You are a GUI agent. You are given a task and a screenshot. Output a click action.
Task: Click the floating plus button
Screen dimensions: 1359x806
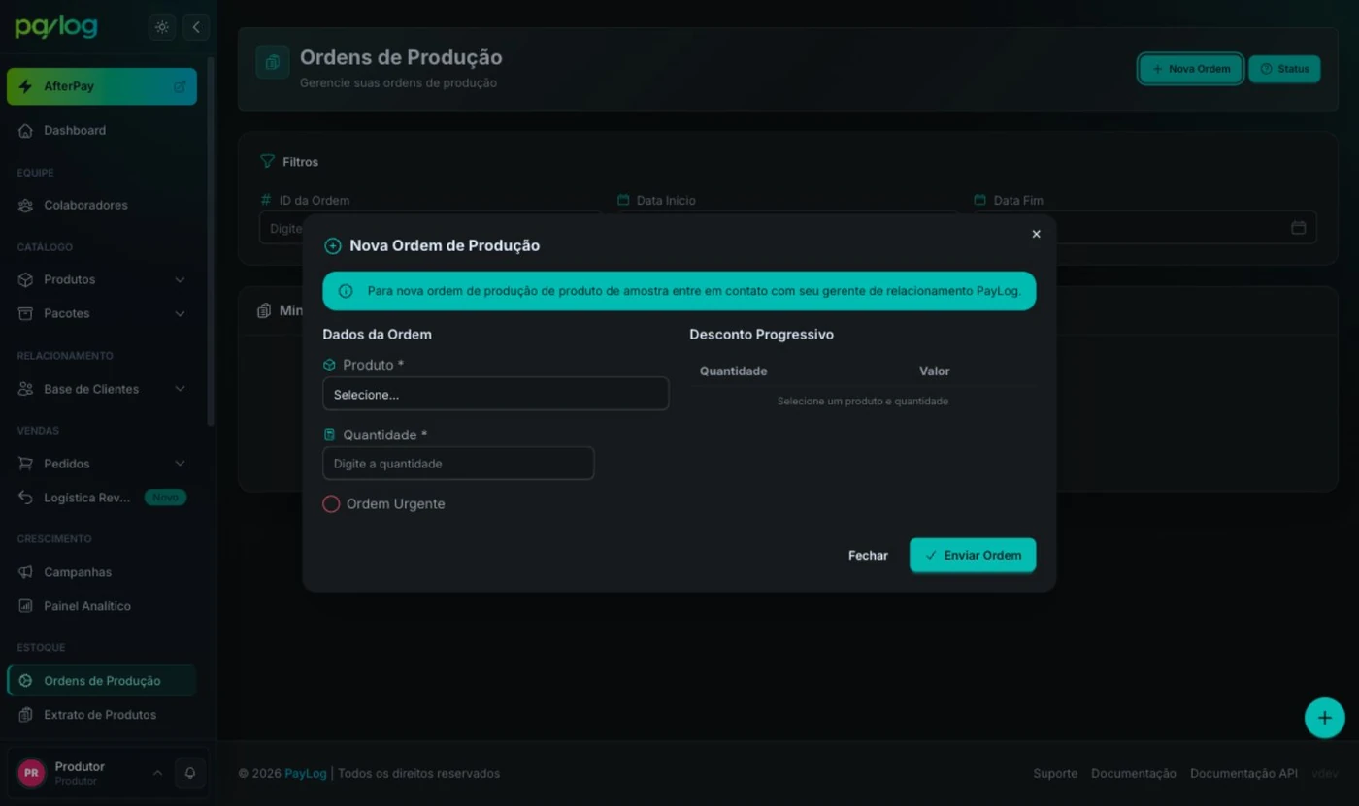pos(1324,718)
